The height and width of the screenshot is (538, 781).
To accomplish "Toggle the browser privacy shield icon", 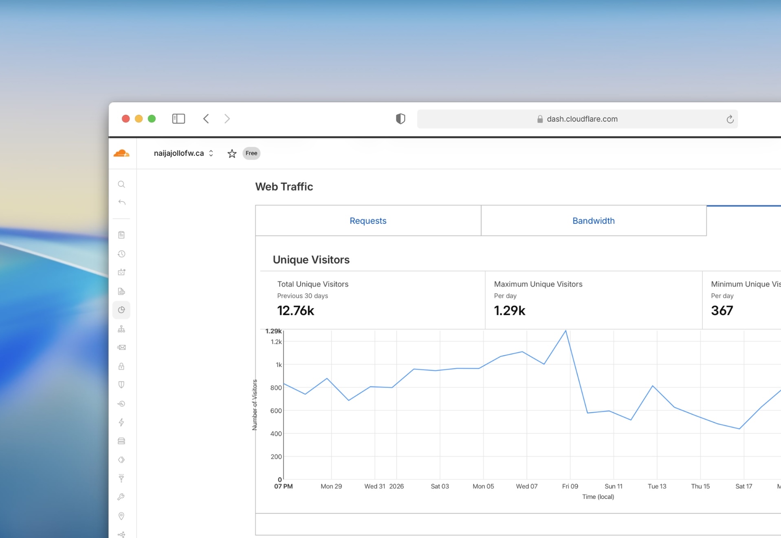I will pos(400,118).
